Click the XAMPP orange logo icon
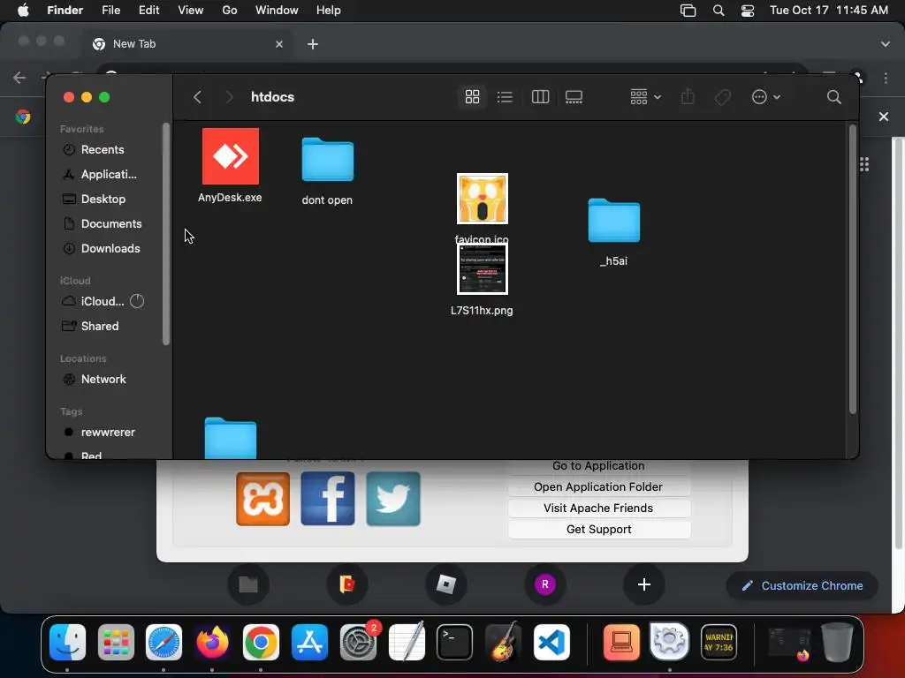Image resolution: width=905 pixels, height=678 pixels. tap(262, 499)
